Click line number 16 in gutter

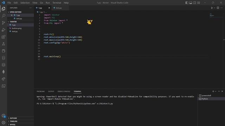pos(39,57)
